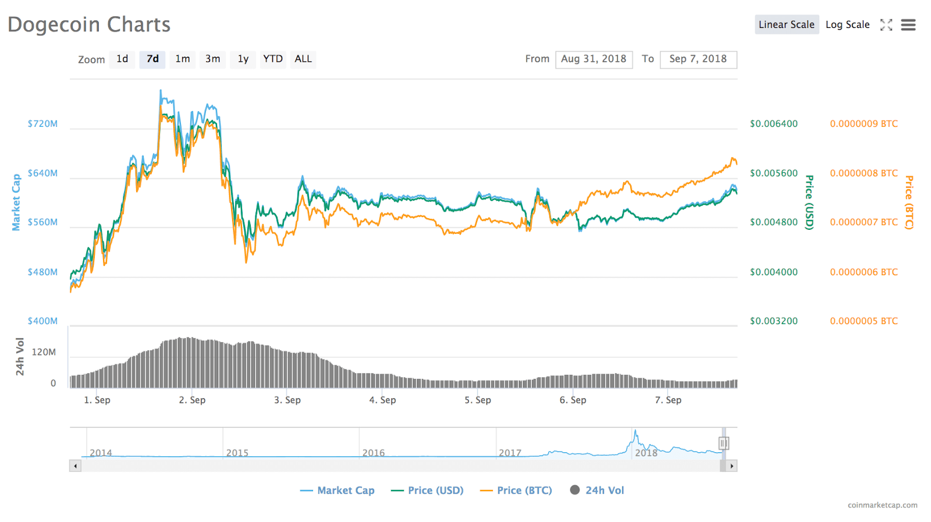Viewport: 931px width, 522px height.
Task: Click the $560M axis value
Action: pos(42,222)
